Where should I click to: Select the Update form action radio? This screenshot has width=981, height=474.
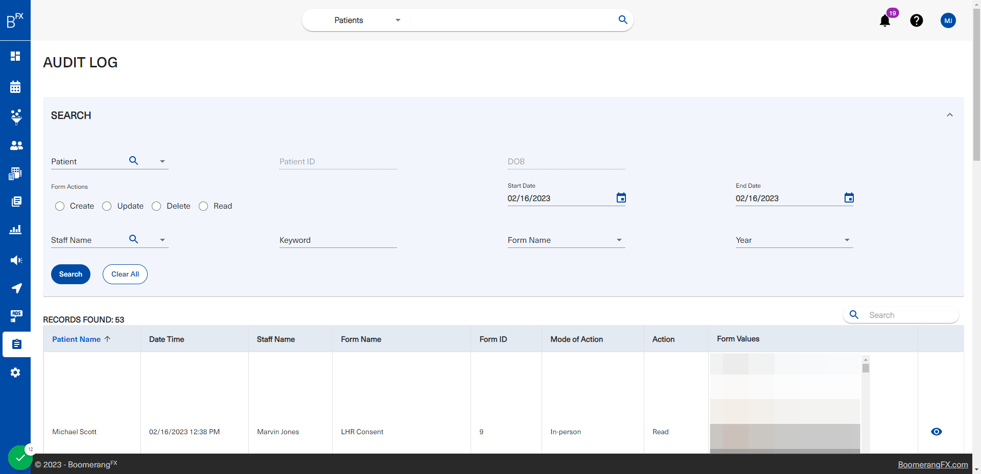107,206
